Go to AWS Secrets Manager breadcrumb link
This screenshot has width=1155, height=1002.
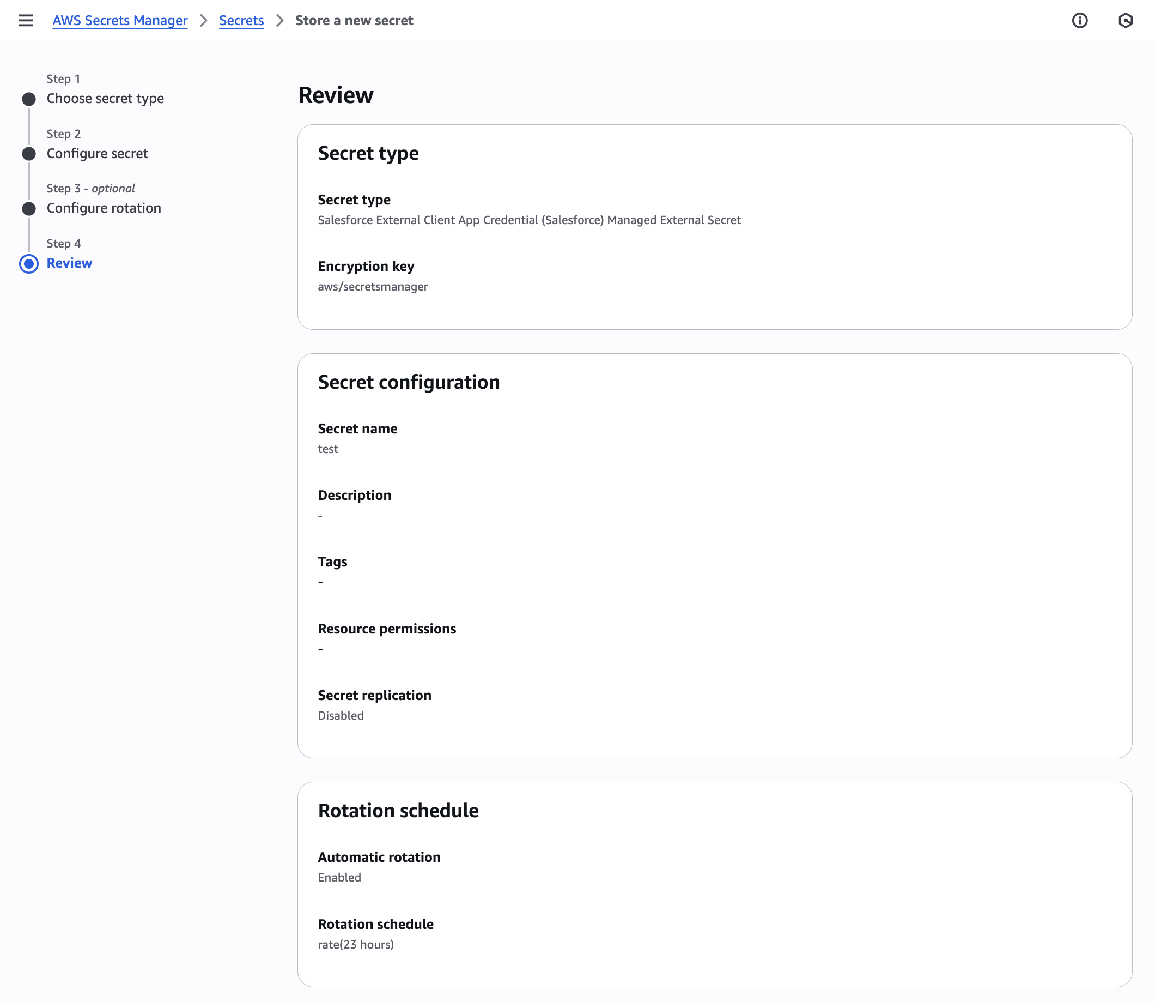(x=120, y=21)
